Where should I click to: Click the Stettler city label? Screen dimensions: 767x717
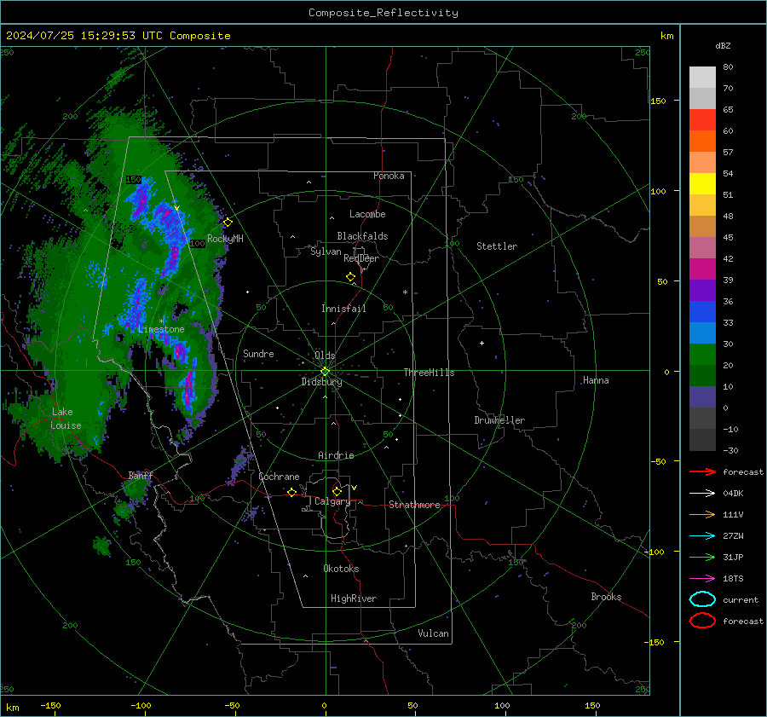pyautogui.click(x=497, y=246)
